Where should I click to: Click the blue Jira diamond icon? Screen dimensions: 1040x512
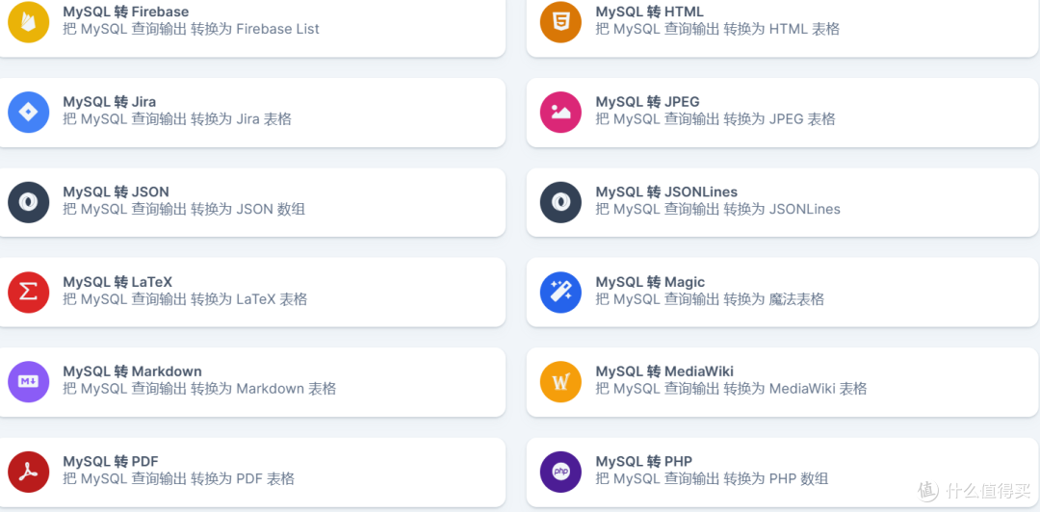coord(29,112)
